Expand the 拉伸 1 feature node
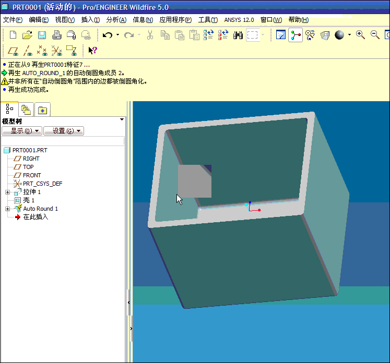390x363 pixels. click(7, 192)
